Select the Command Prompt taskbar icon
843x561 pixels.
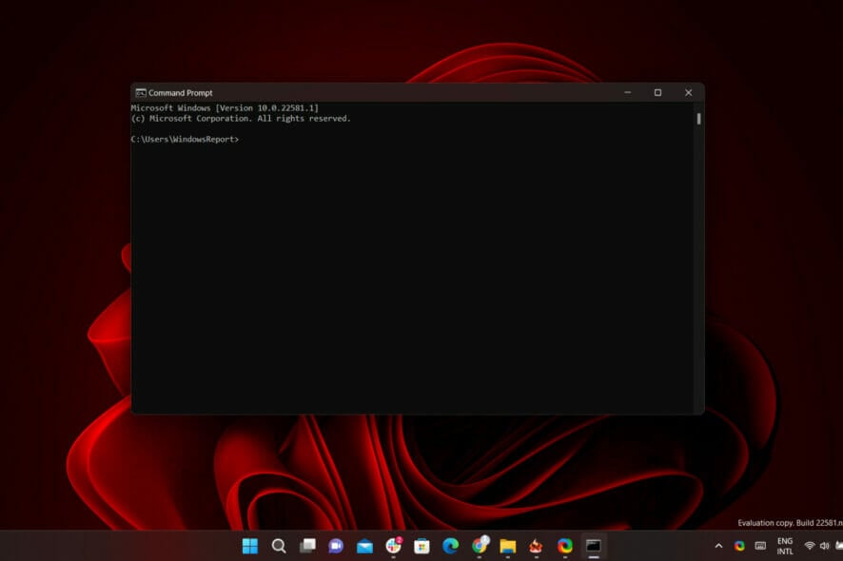[x=594, y=546]
